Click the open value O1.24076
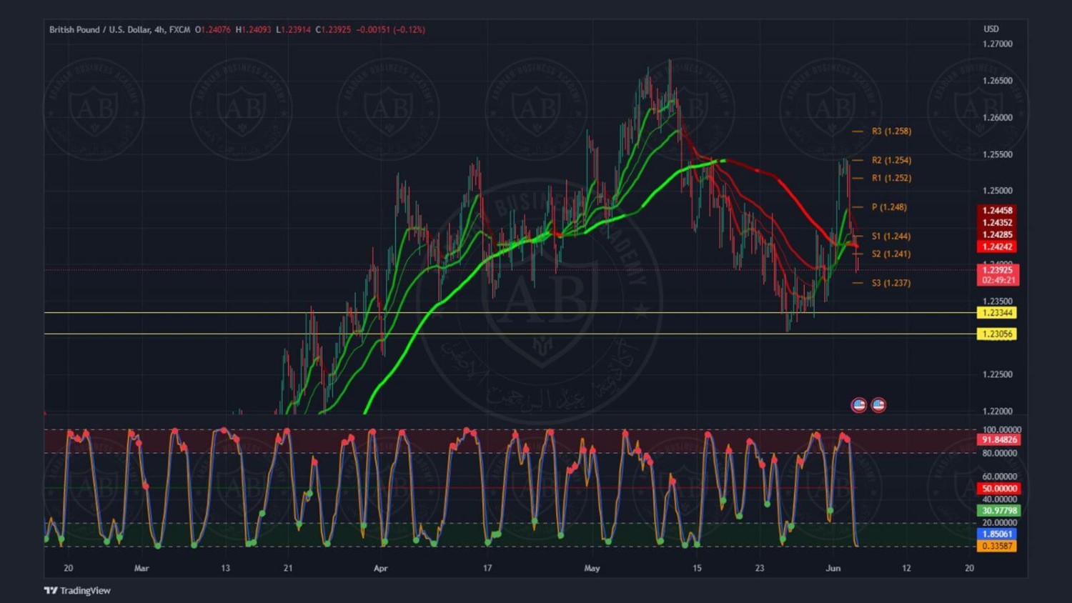Image resolution: width=1072 pixels, height=603 pixels. (213, 29)
